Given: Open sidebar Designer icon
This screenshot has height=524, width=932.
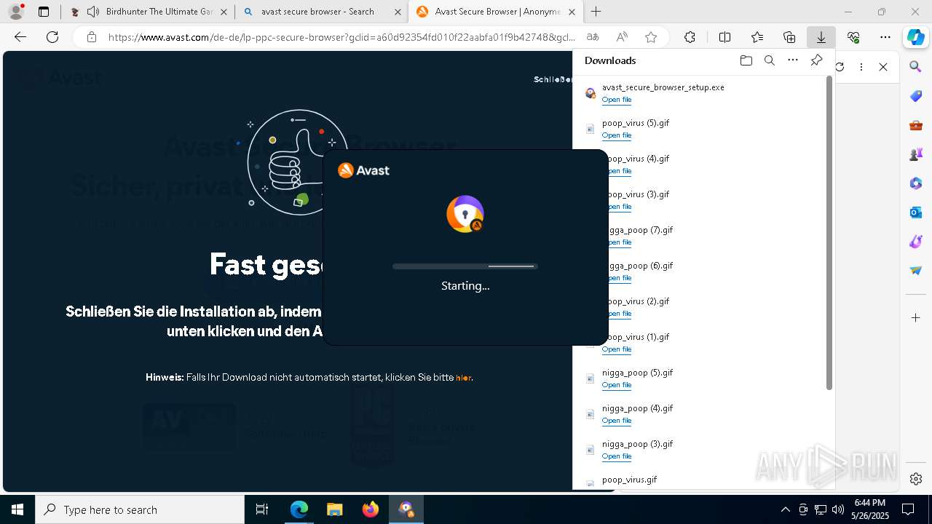Looking at the screenshot, I should tap(916, 242).
